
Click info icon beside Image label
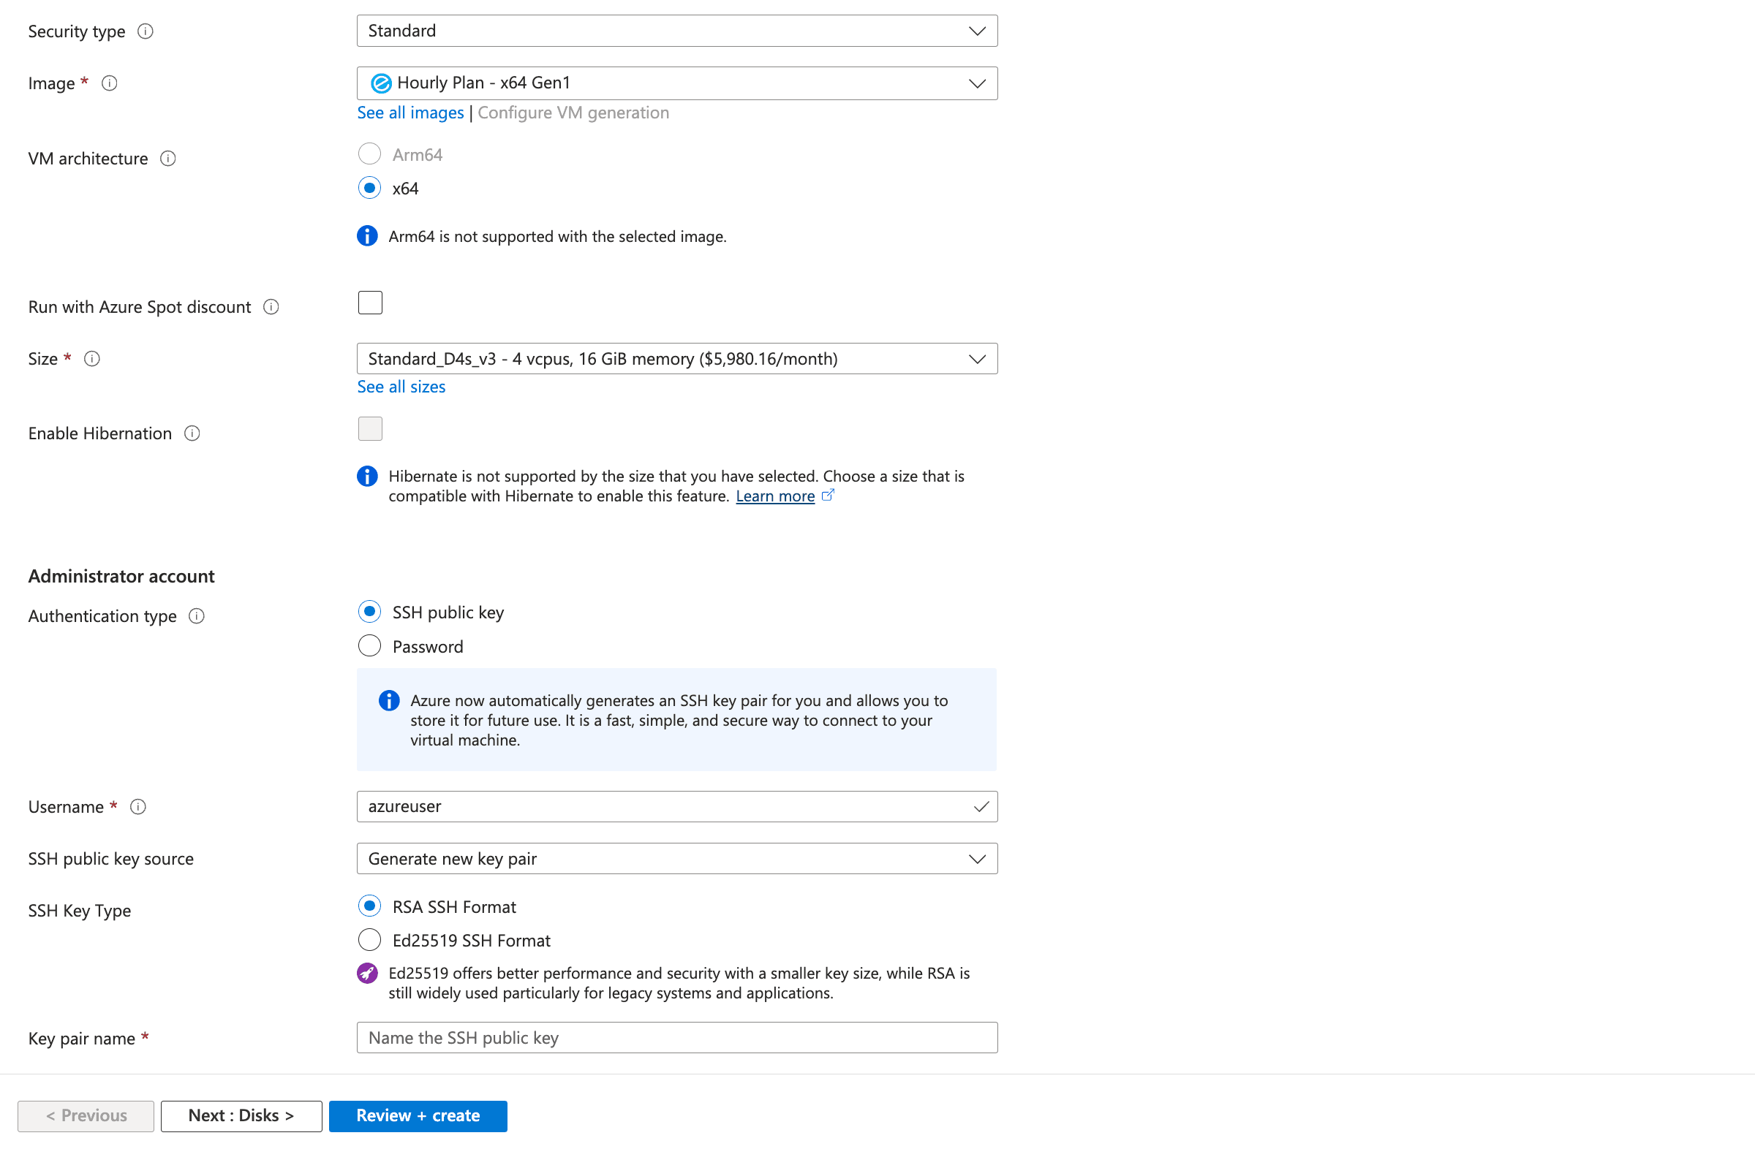109,83
